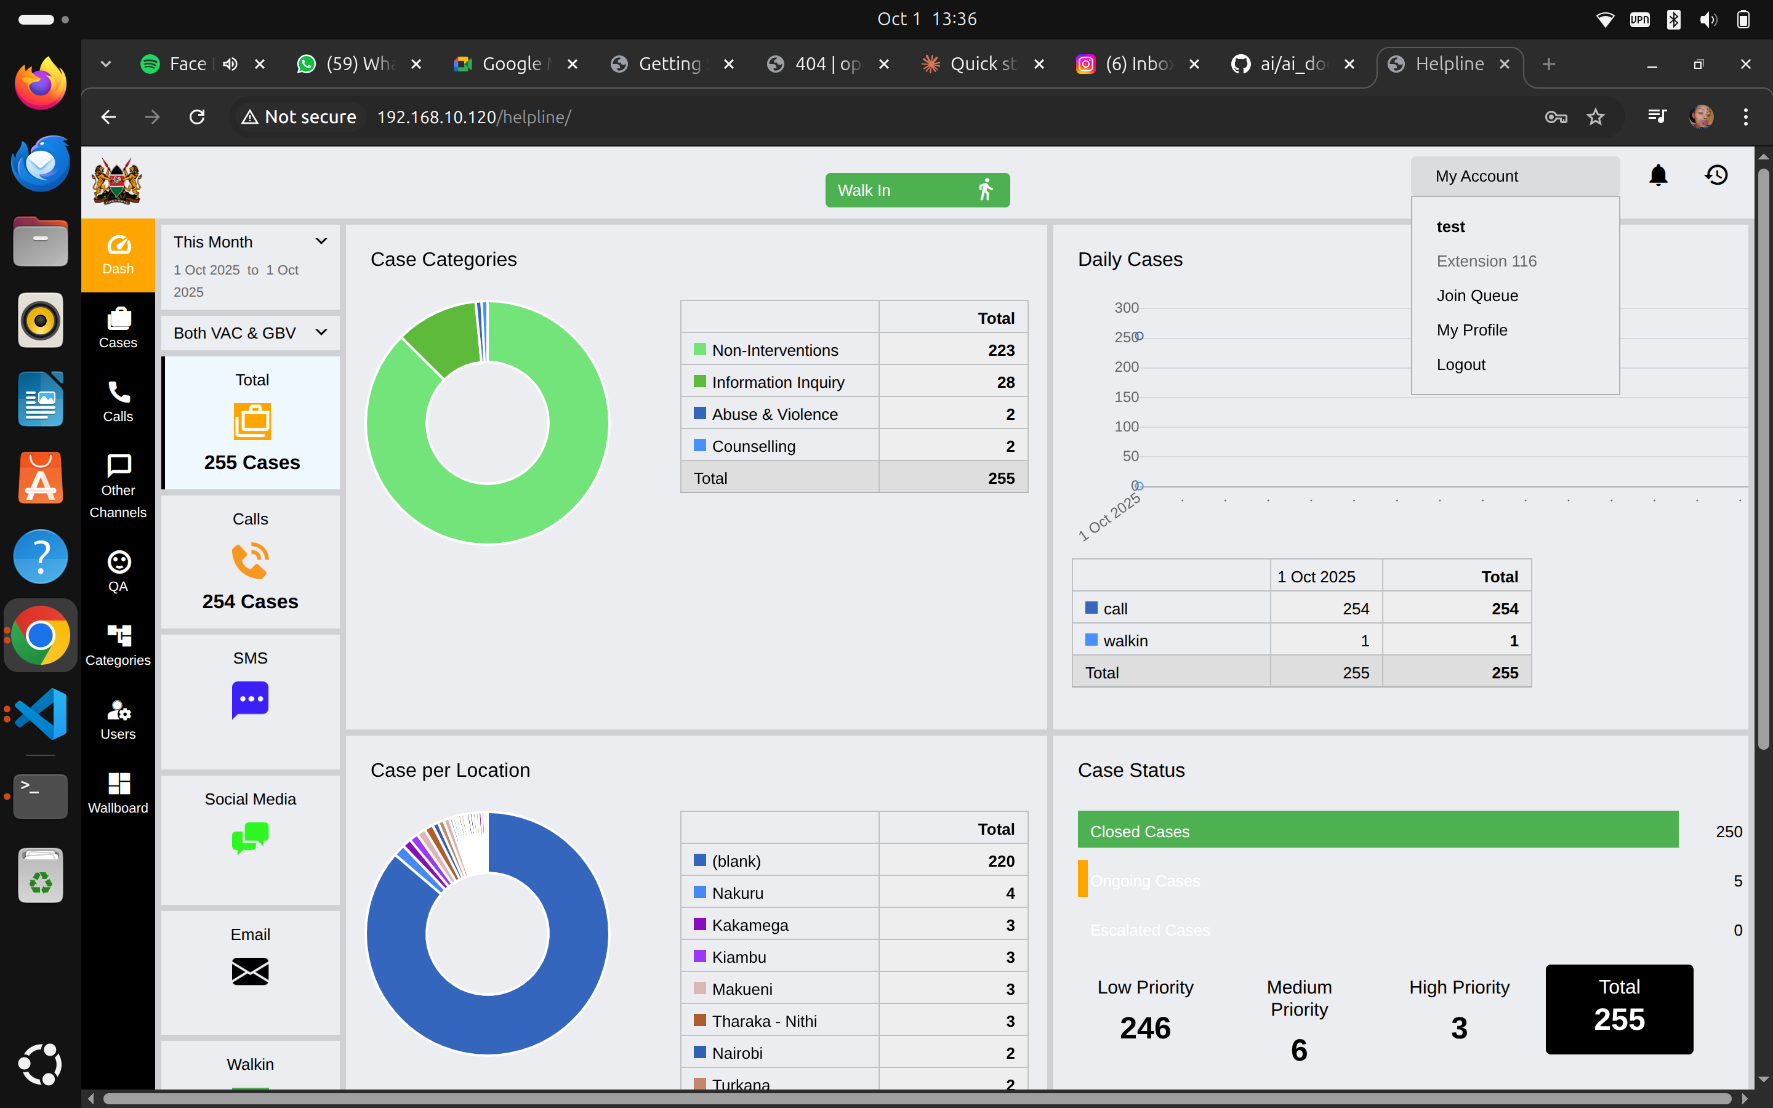The width and height of the screenshot is (1773, 1108).
Task: Click the Email envelope icon
Action: pyautogui.click(x=250, y=971)
